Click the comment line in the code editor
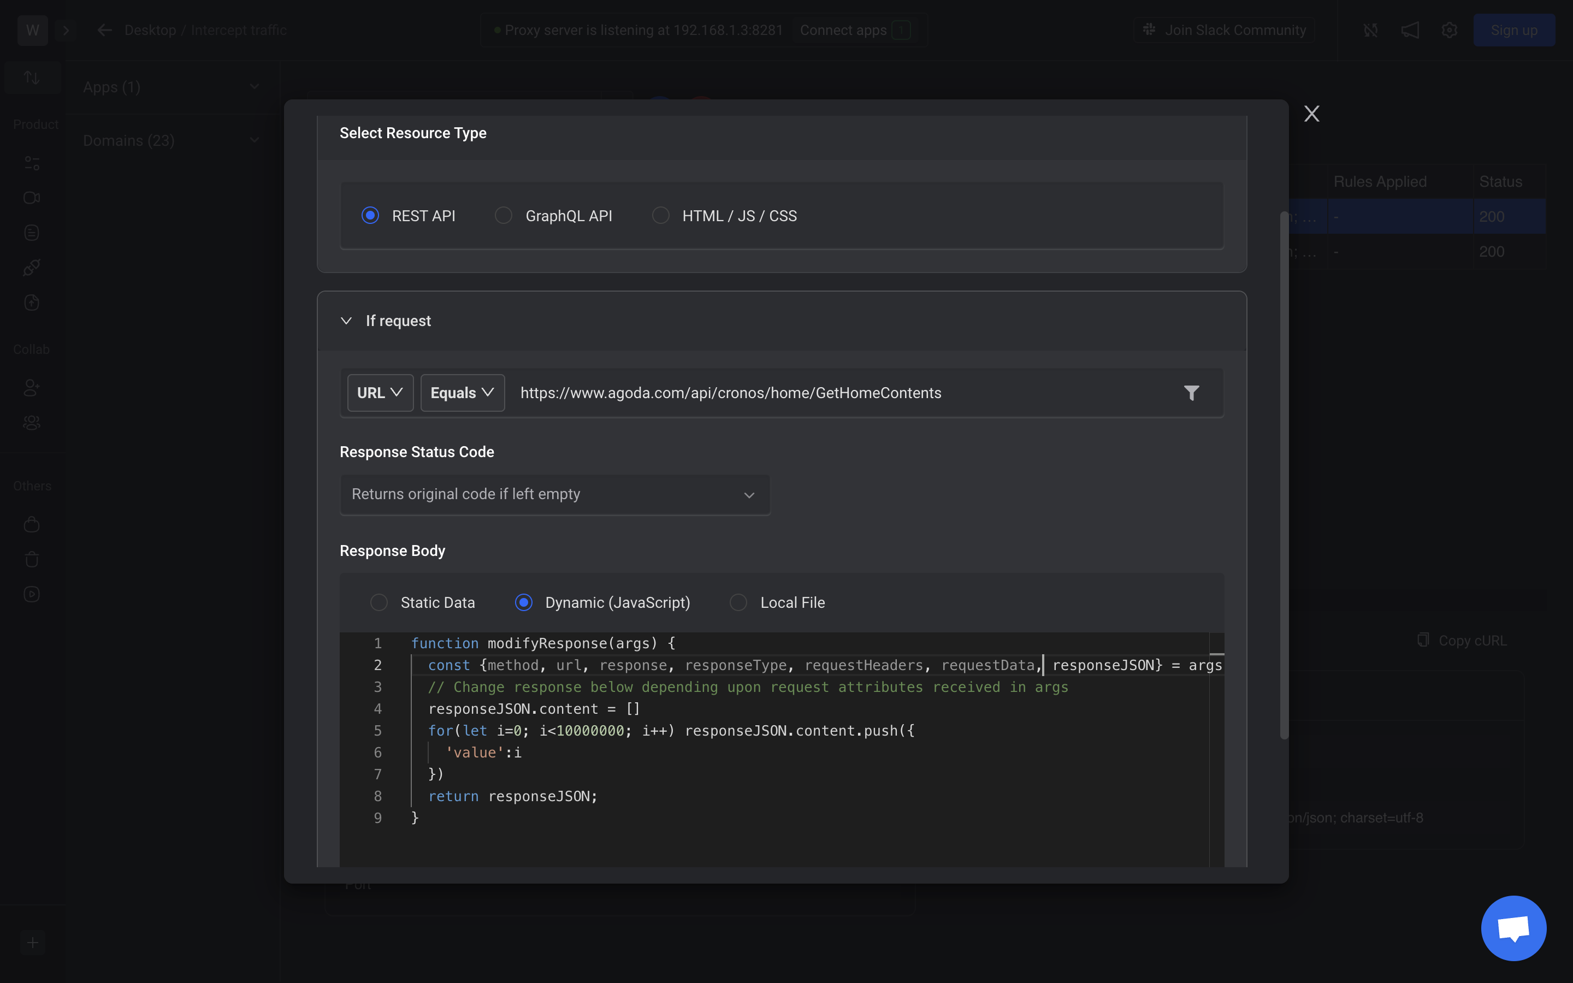The width and height of the screenshot is (1573, 983). [748, 687]
